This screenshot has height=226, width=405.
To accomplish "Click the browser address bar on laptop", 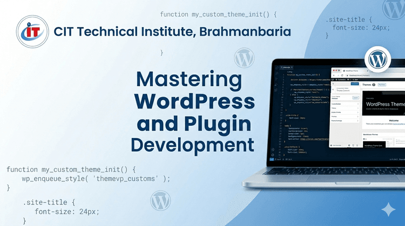I will pos(375,76).
